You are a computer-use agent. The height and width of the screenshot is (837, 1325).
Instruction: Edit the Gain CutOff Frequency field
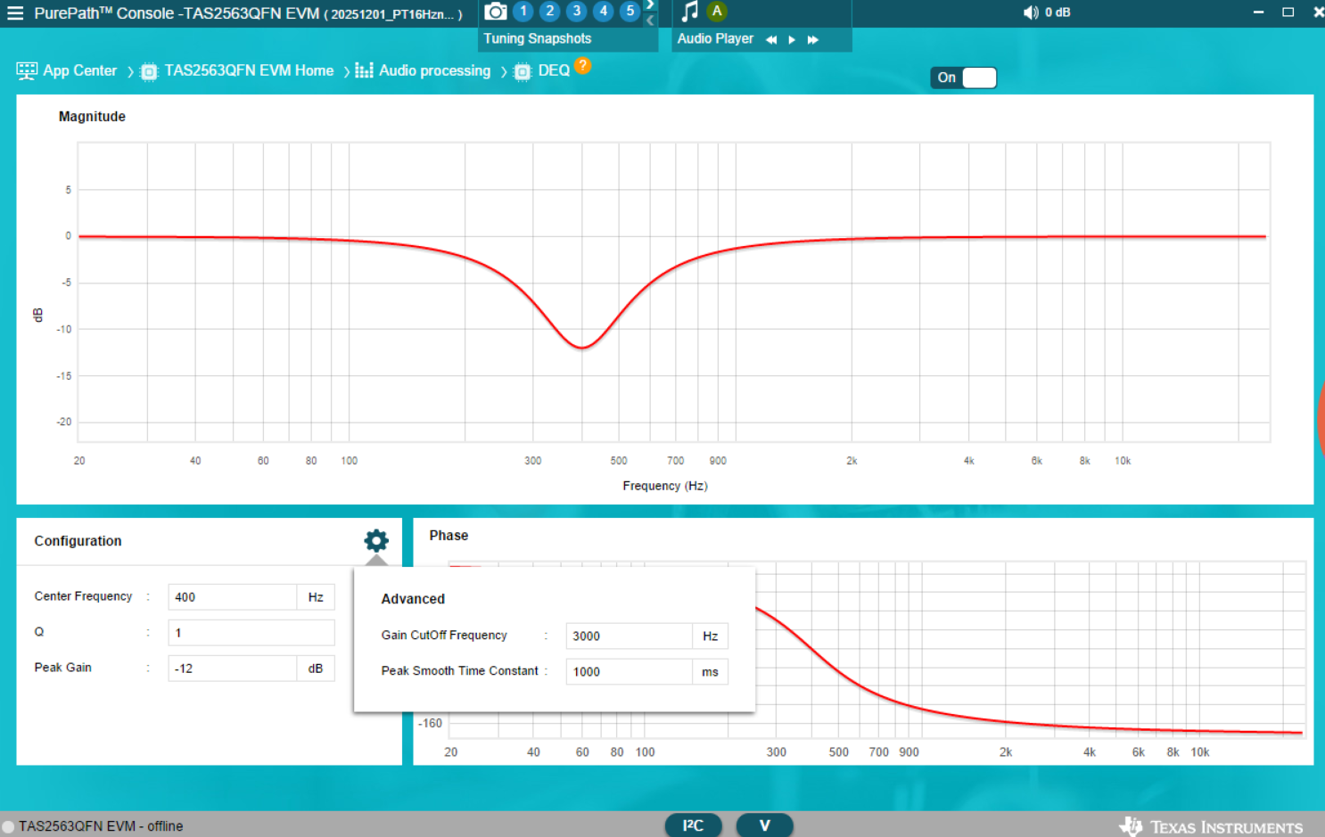pos(629,636)
